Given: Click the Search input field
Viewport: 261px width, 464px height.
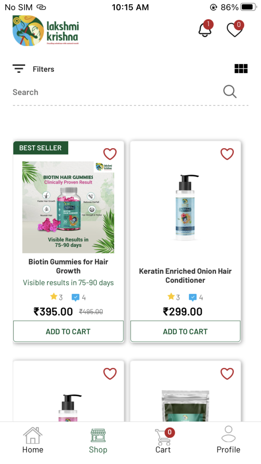Looking at the screenshot, I should click(116, 92).
